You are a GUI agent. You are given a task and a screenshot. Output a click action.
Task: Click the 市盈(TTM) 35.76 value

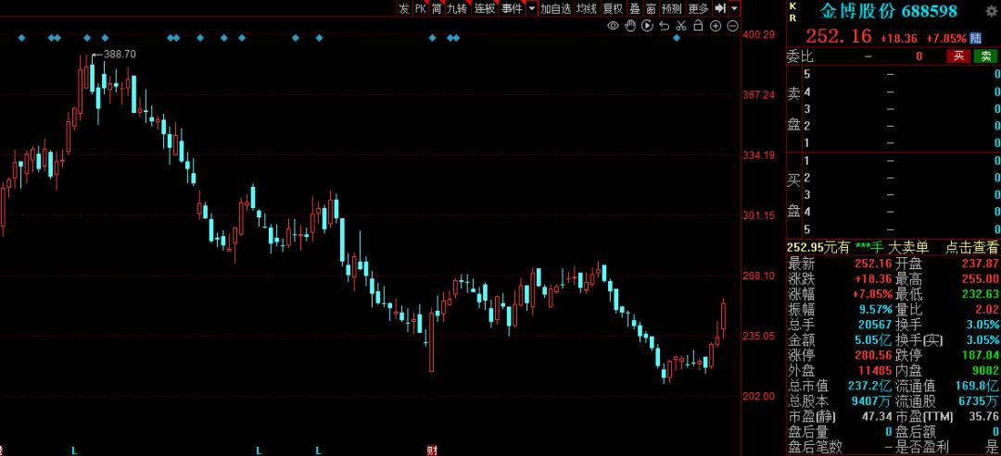coord(983,416)
